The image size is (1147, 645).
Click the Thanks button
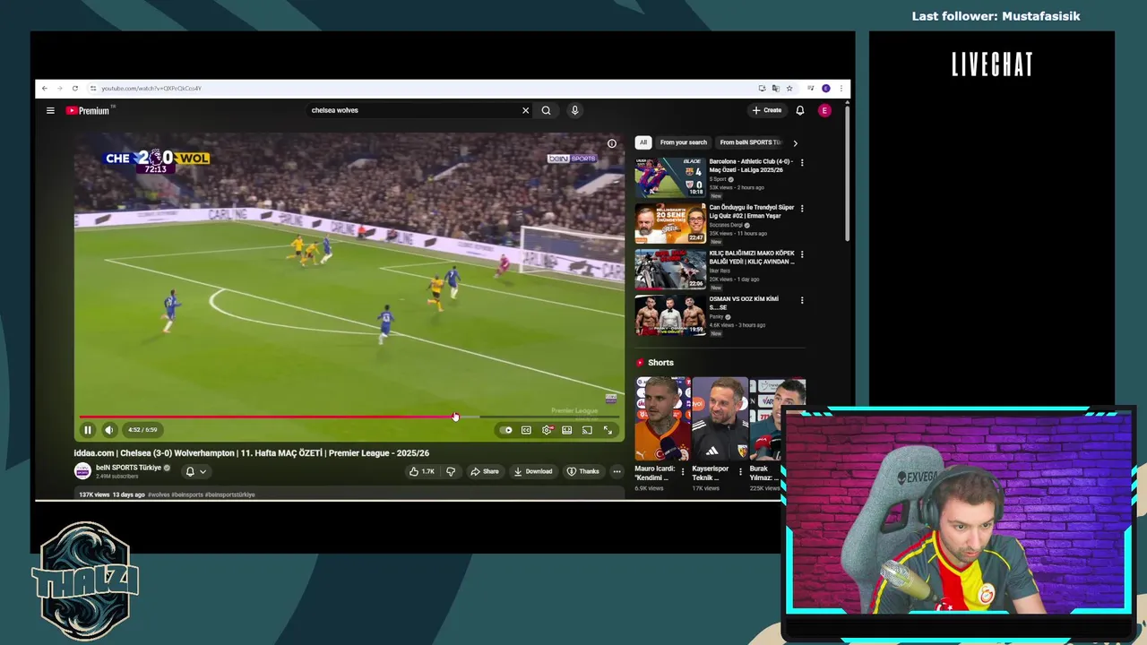point(582,471)
